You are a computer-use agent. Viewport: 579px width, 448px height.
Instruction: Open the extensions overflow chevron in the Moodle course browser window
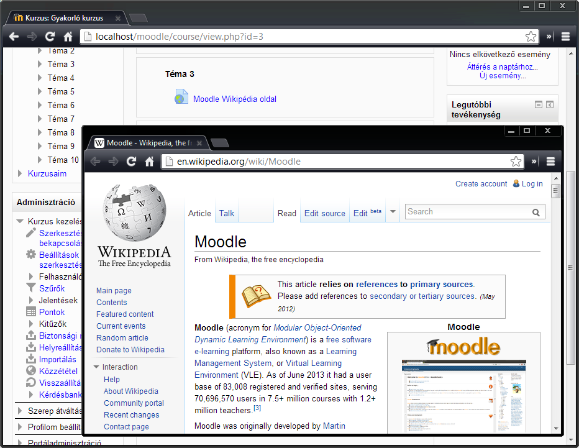(x=549, y=37)
